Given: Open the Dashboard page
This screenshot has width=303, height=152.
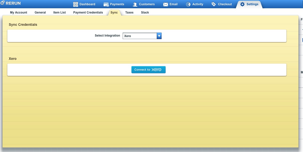Looking at the screenshot, I should click(x=84, y=4).
